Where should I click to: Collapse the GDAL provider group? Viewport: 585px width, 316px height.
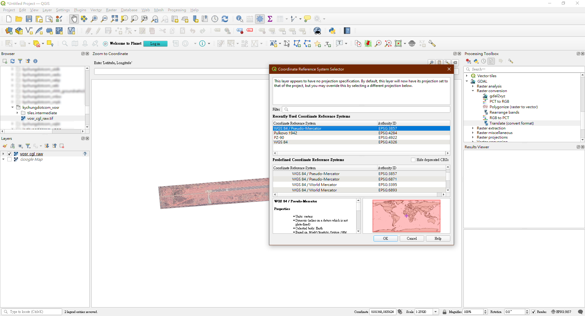coord(467,81)
